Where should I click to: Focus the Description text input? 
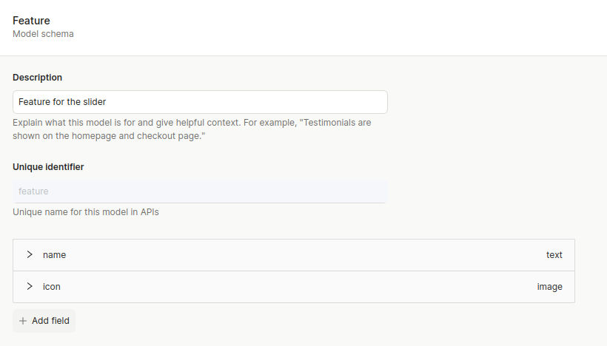[x=200, y=102]
